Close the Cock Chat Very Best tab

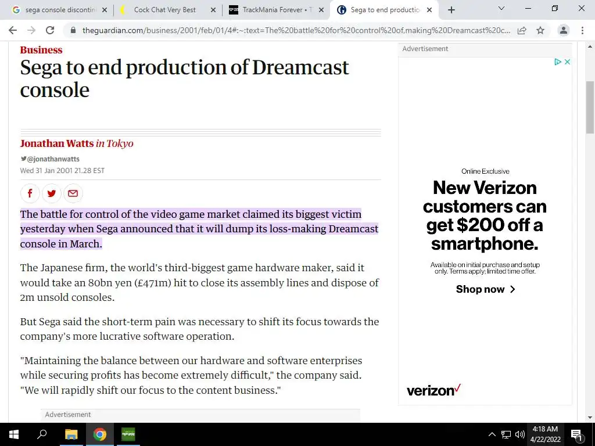click(x=213, y=10)
